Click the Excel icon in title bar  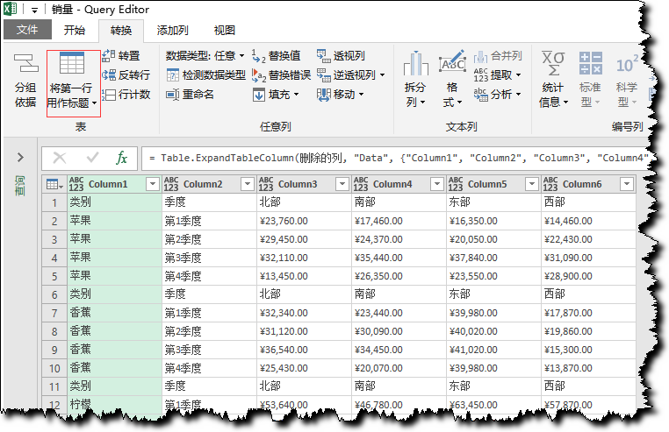click(x=10, y=9)
